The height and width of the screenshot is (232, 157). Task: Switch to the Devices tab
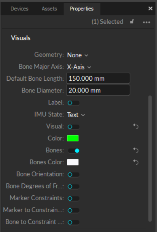point(19,9)
